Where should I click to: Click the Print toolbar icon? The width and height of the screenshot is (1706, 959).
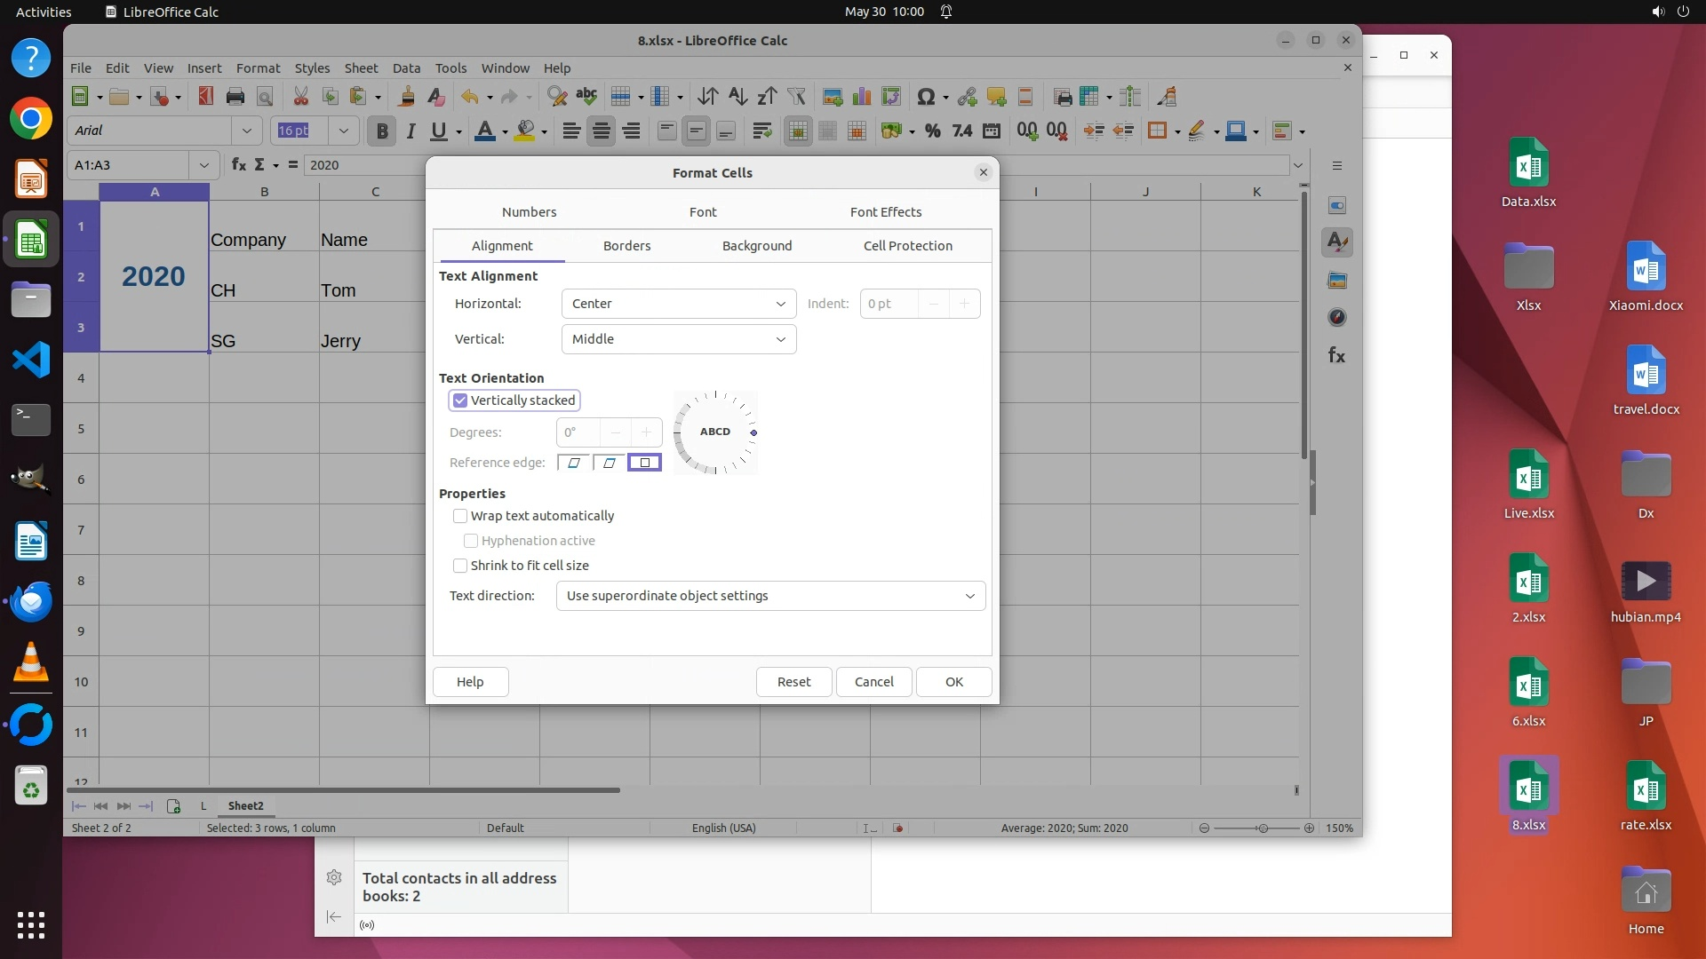click(x=235, y=97)
